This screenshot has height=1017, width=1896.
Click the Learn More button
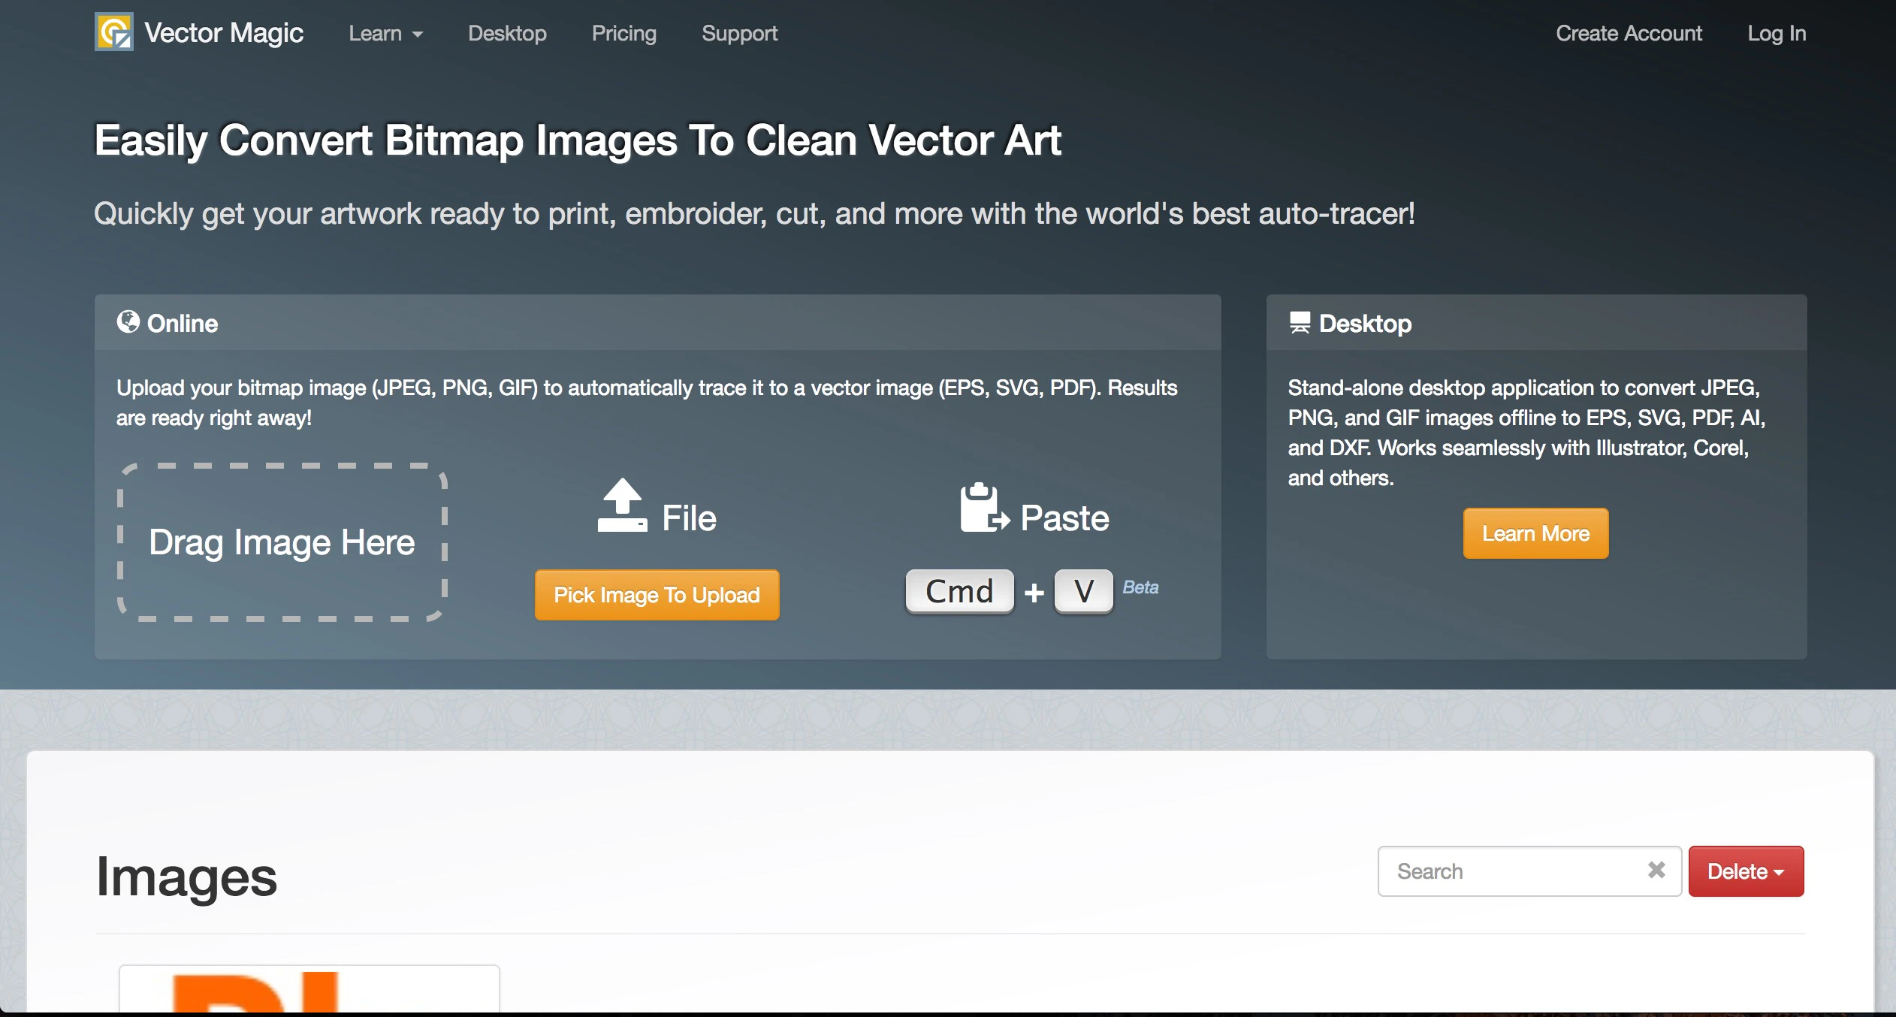[x=1535, y=533]
